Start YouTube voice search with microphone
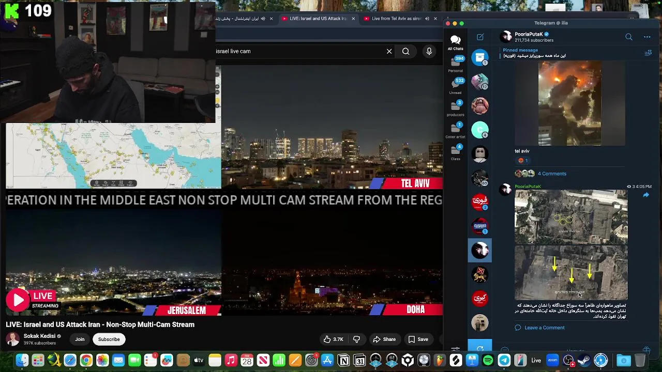This screenshot has width=662, height=372. 429,51
